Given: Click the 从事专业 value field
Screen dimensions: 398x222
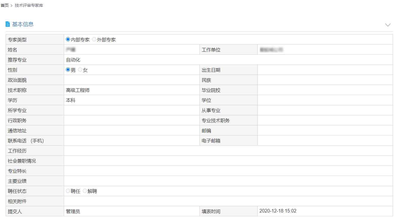Looking at the screenshot, I should pos(325,110).
